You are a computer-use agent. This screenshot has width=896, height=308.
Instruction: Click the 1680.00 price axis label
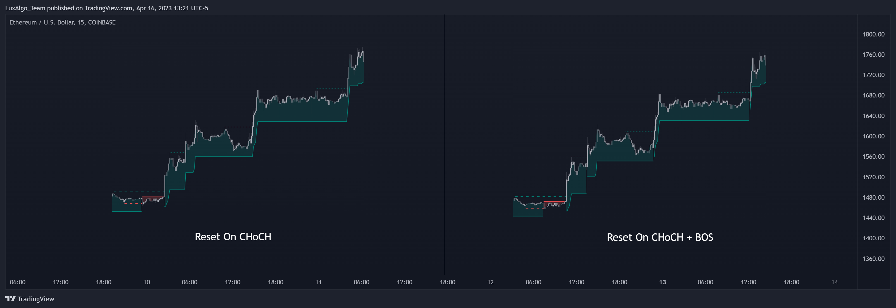click(x=873, y=96)
